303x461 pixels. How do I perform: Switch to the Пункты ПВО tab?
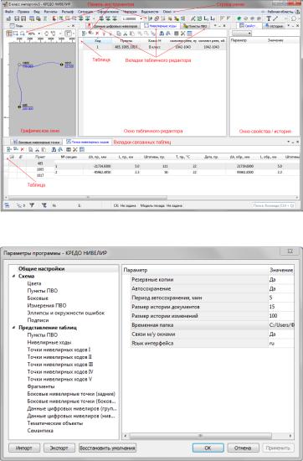195,26
